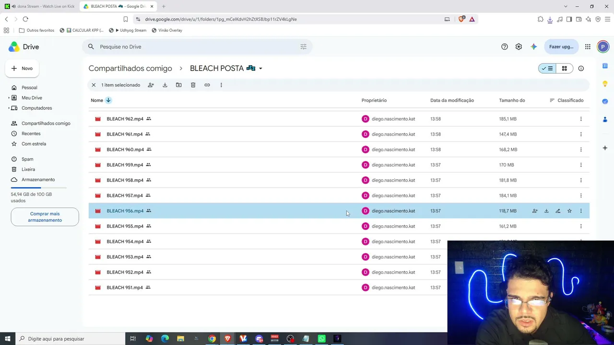Open browser downloads icon
The height and width of the screenshot is (345, 614).
(550, 19)
